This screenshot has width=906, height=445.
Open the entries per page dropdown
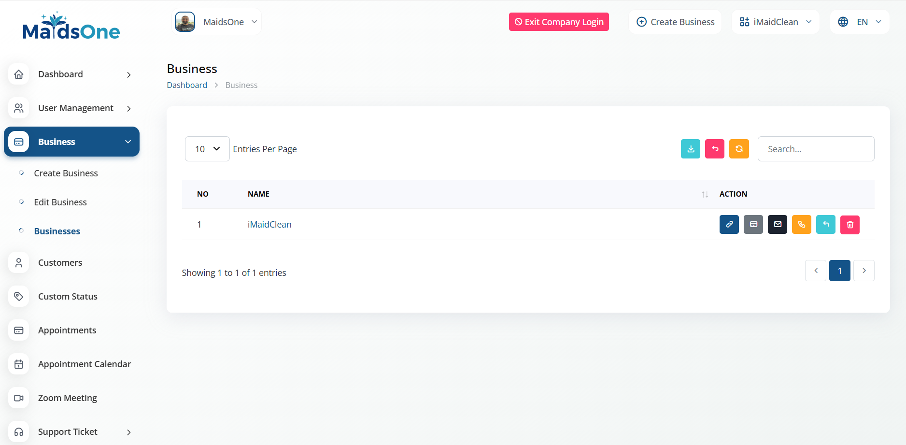pos(207,149)
